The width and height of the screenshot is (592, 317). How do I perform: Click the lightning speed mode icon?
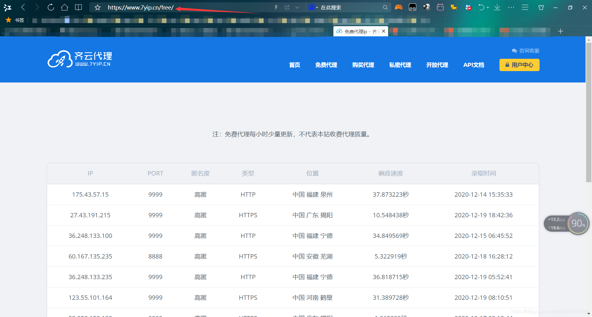pos(276,7)
